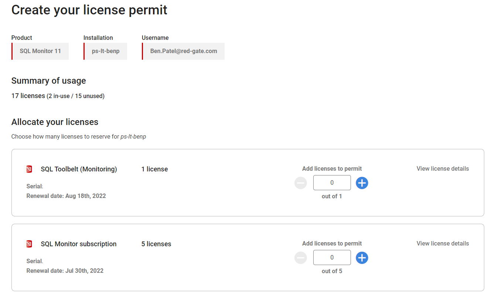Click plus button for SQL Monitor subscription
This screenshot has height=296, width=495.
362,258
